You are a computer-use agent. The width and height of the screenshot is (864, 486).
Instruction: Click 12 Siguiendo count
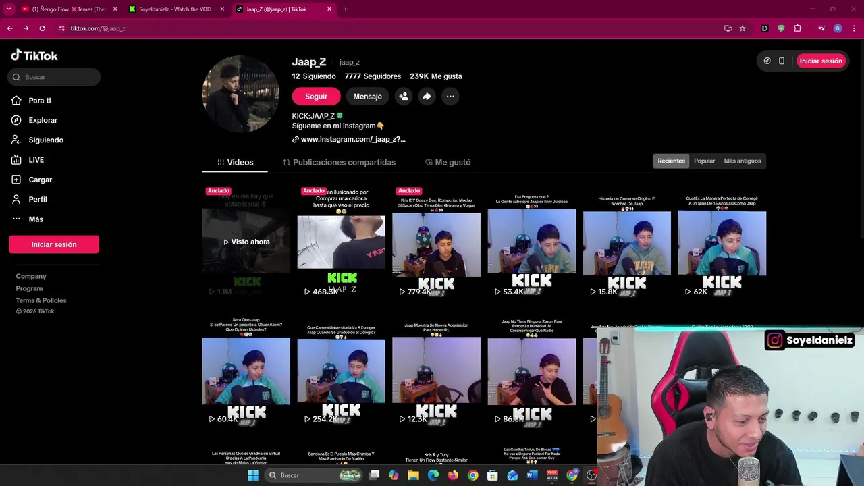tap(314, 76)
